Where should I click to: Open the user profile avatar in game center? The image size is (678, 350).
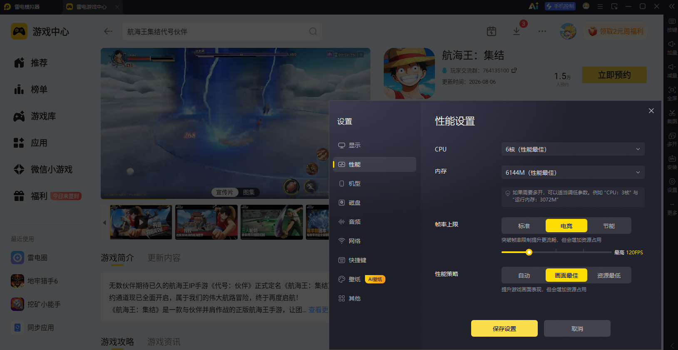[568, 31]
